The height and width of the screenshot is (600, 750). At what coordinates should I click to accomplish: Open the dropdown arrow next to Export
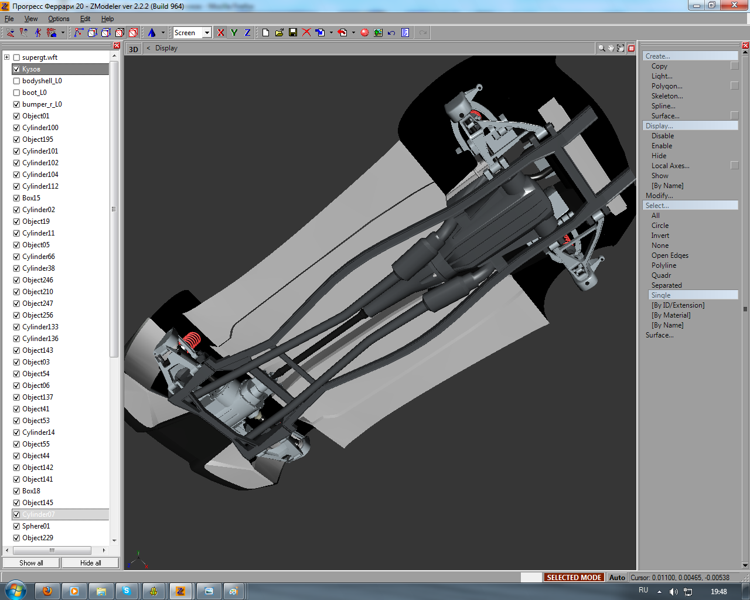pyautogui.click(x=353, y=33)
